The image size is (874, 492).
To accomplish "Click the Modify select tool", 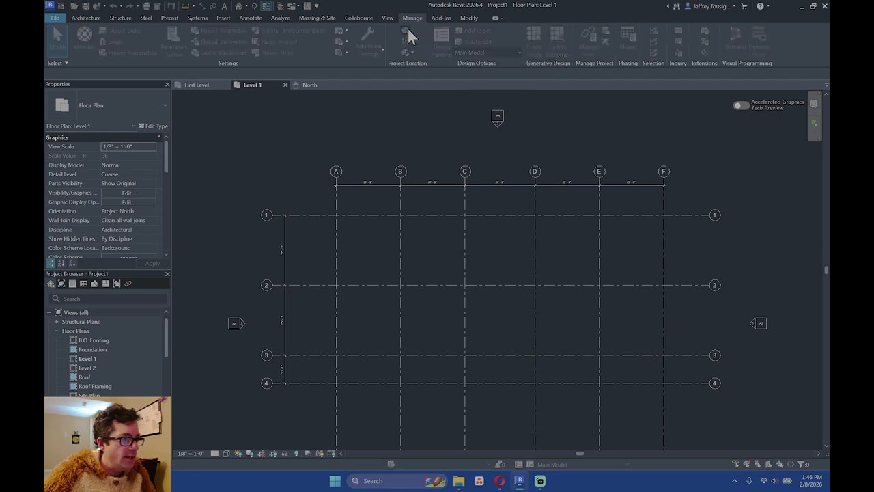I will [x=57, y=40].
